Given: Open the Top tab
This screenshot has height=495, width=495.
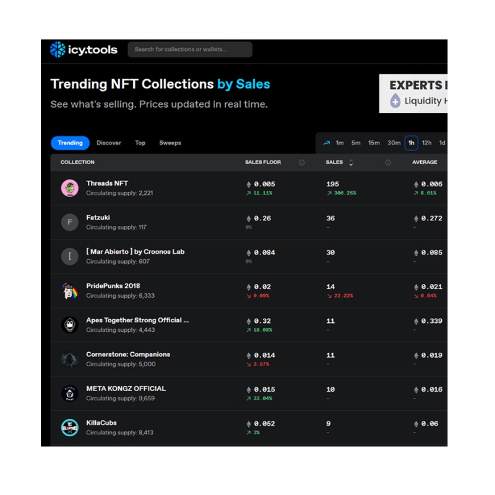Looking at the screenshot, I should (x=140, y=143).
